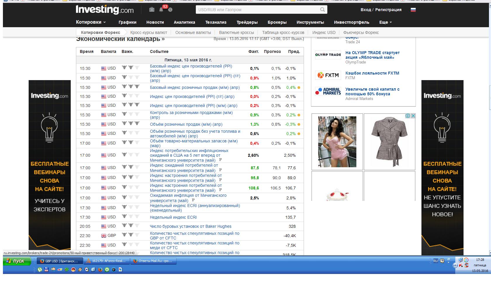Select the Таблица кросс-курсов tab
This screenshot has width=491, height=307.
[283, 32]
